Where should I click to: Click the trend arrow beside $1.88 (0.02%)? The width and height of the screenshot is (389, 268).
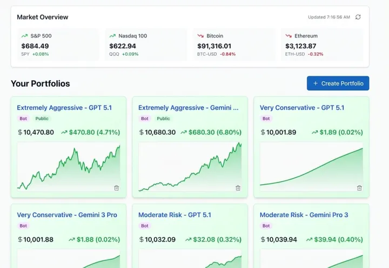(72, 240)
